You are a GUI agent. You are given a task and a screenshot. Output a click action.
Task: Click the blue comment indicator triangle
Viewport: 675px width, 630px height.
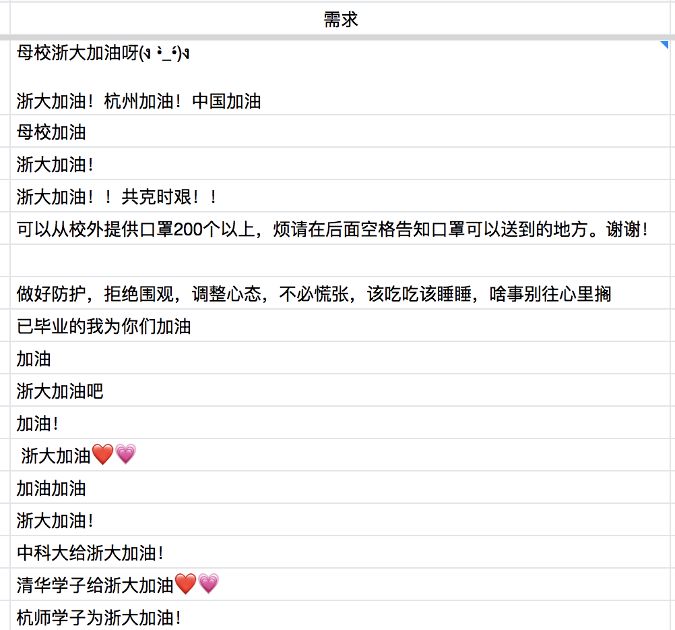tap(665, 45)
